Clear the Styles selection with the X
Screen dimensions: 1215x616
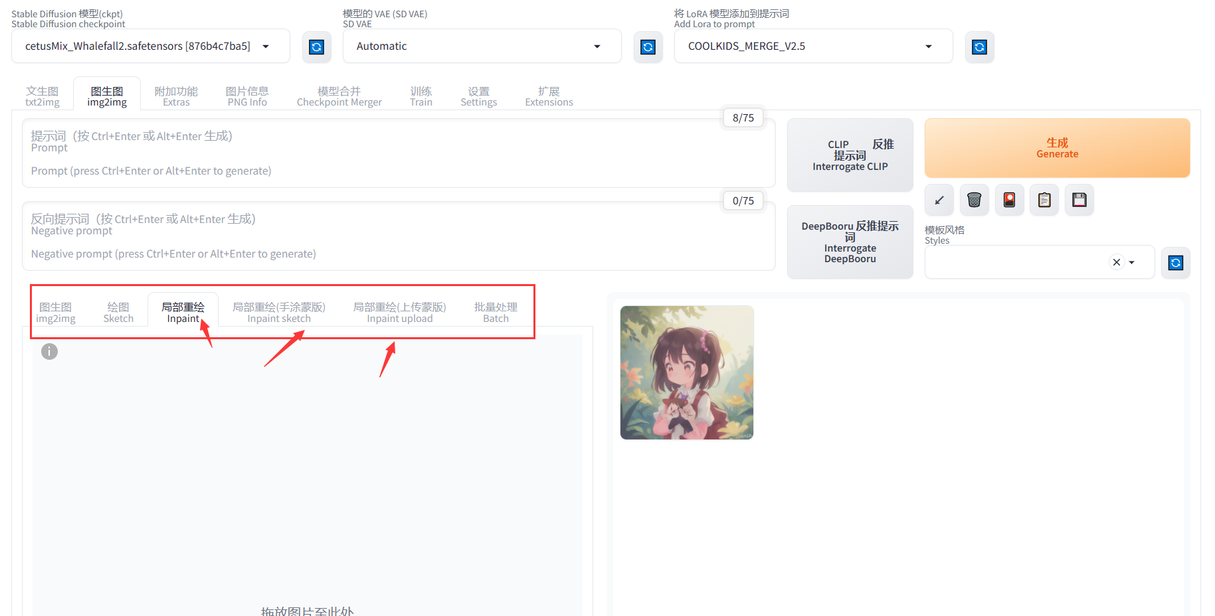click(1117, 262)
